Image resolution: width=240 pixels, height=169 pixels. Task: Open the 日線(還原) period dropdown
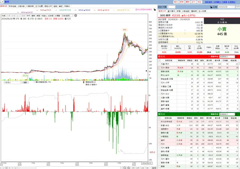coord(67,16)
